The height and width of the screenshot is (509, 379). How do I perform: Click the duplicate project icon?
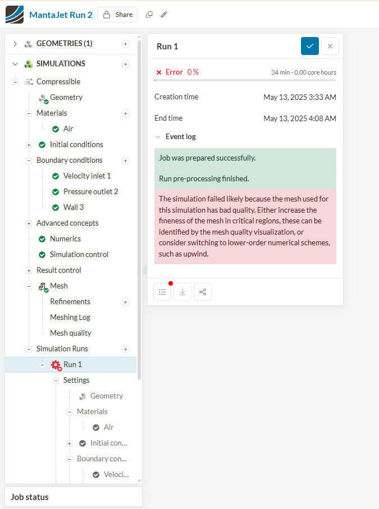click(x=149, y=15)
